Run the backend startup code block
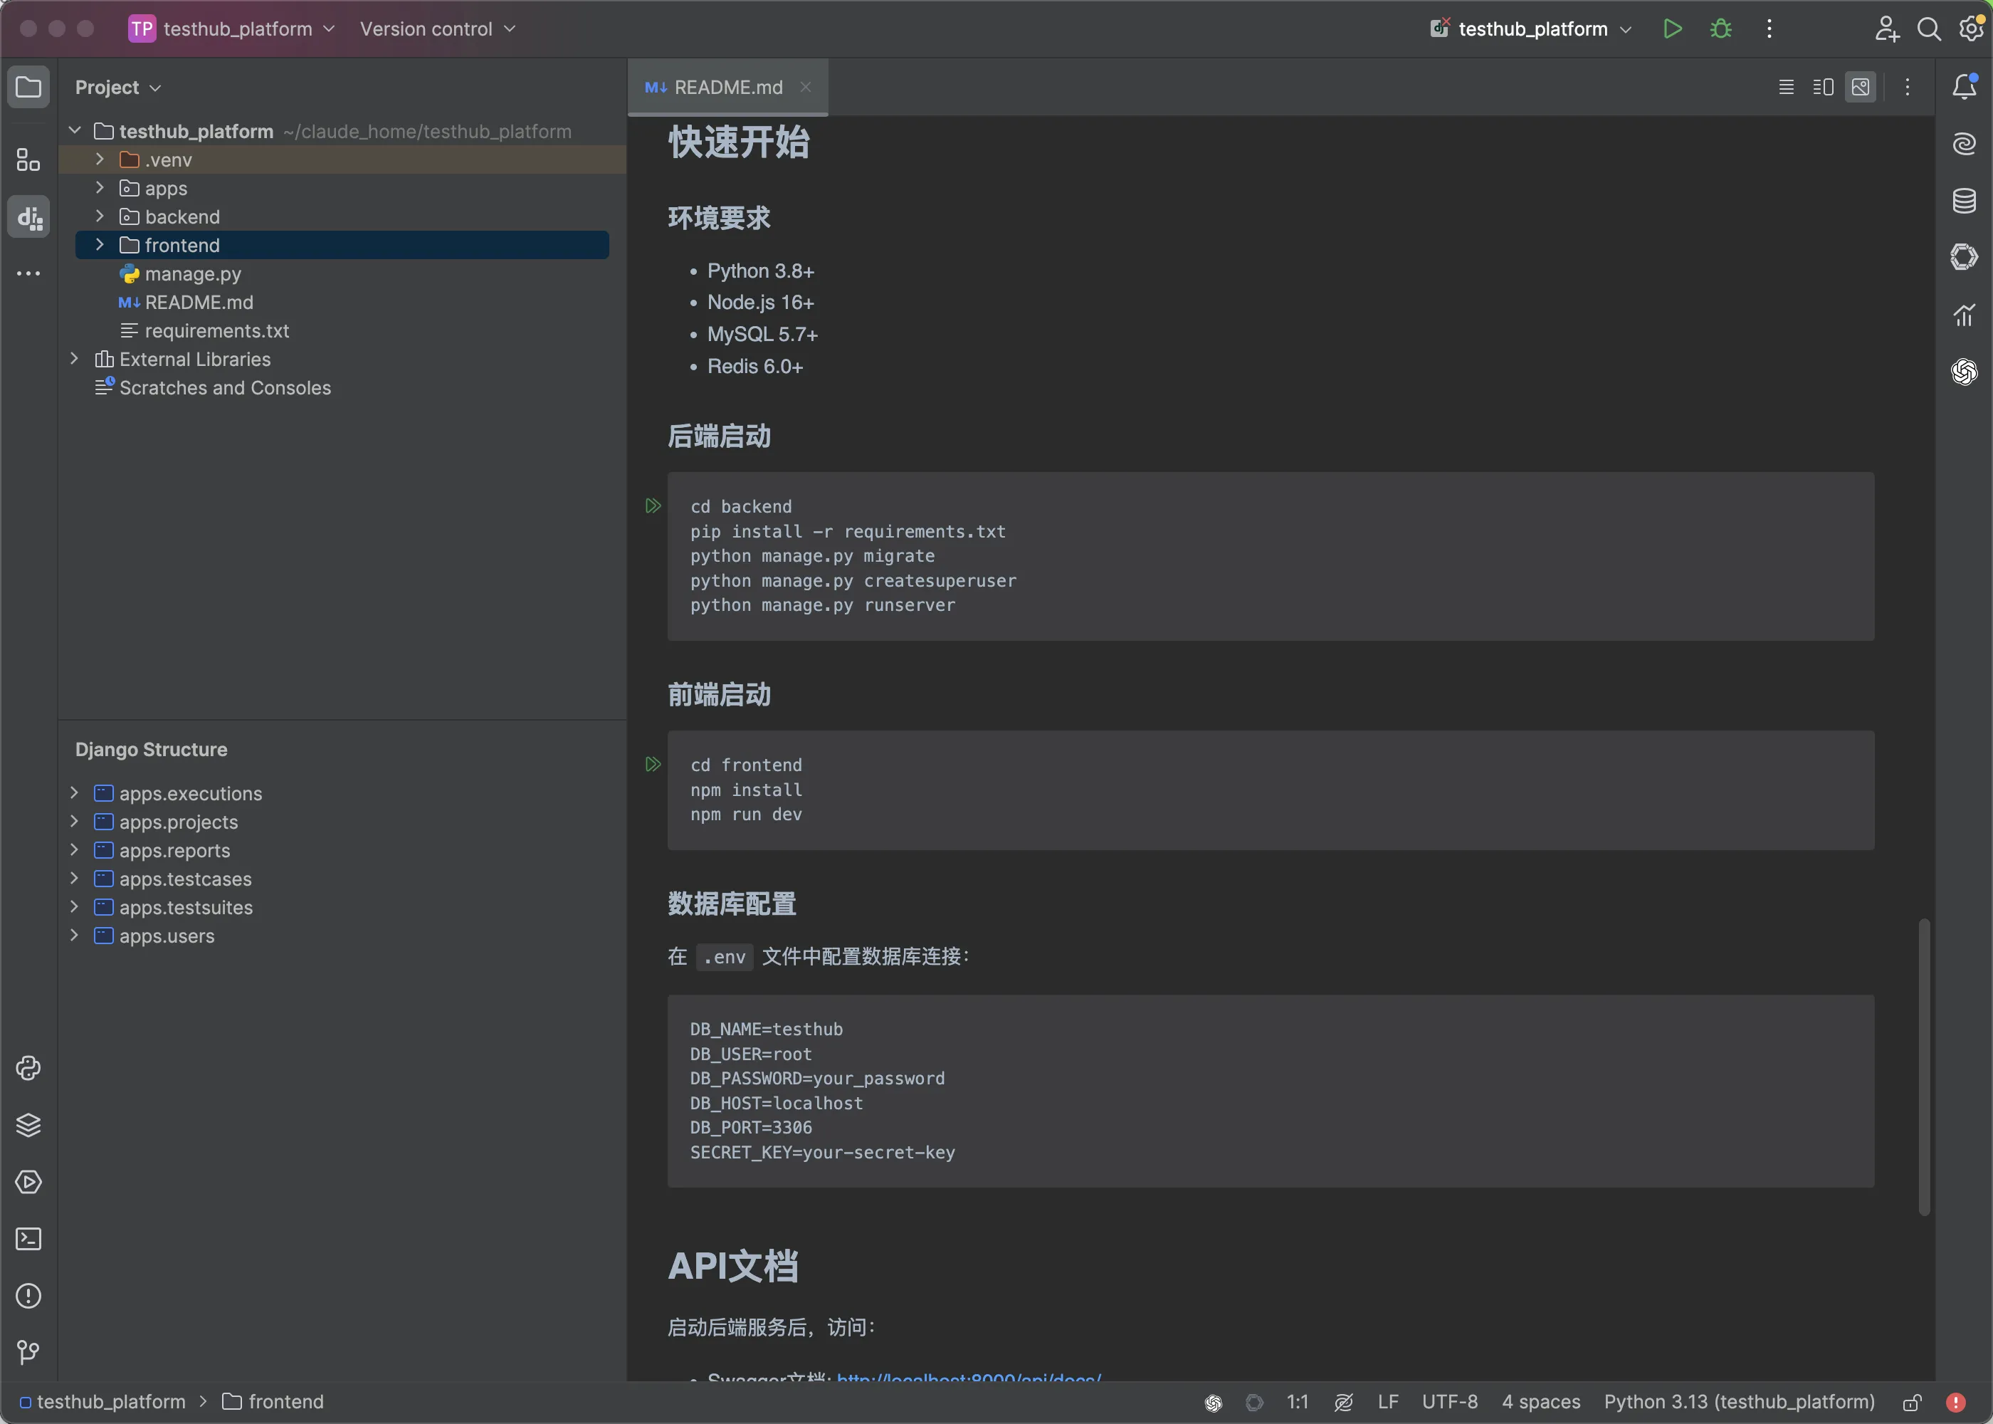The width and height of the screenshot is (1993, 1424). click(653, 506)
